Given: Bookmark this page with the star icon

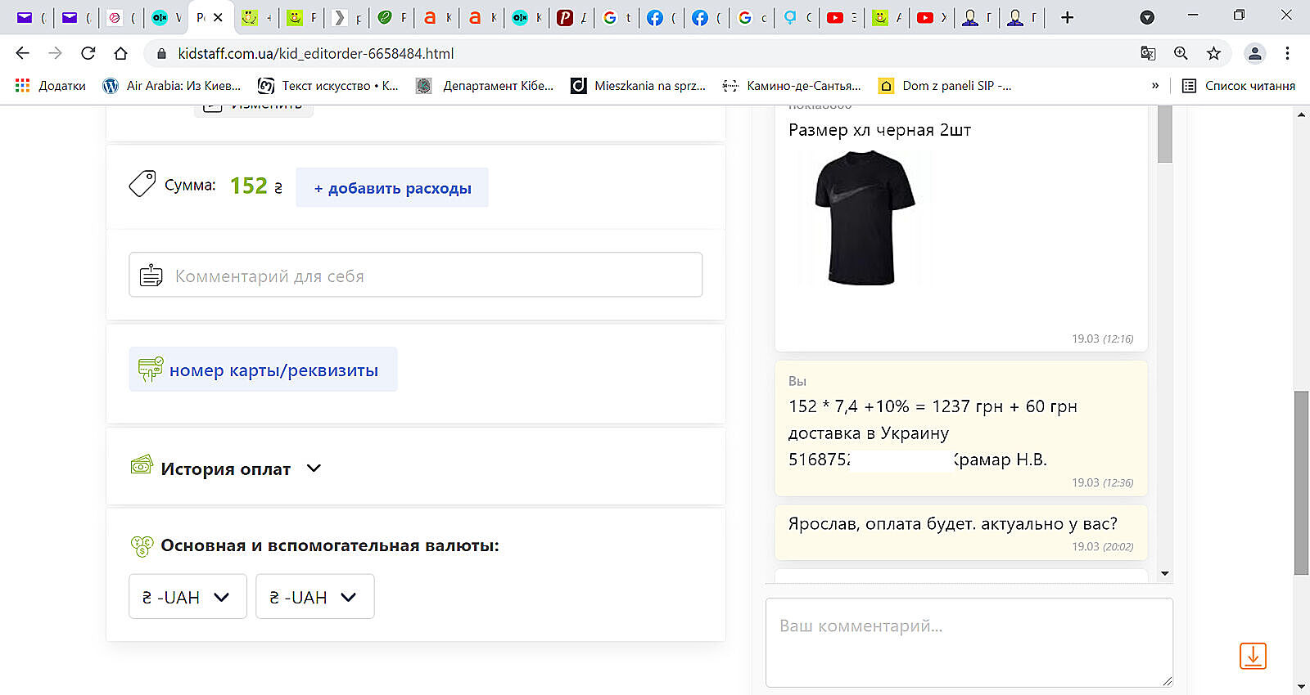Looking at the screenshot, I should pos(1213,53).
